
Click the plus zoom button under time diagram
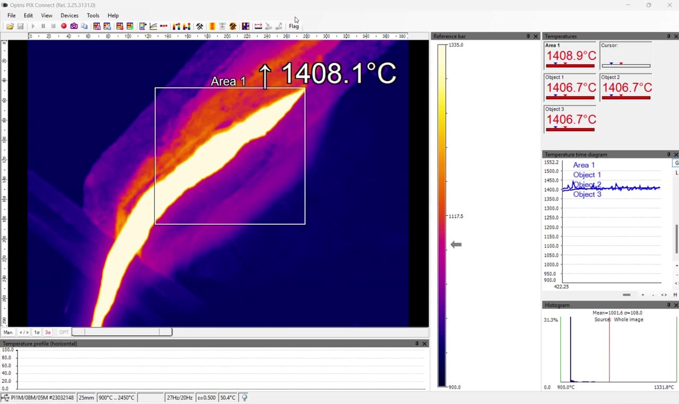tap(643, 295)
